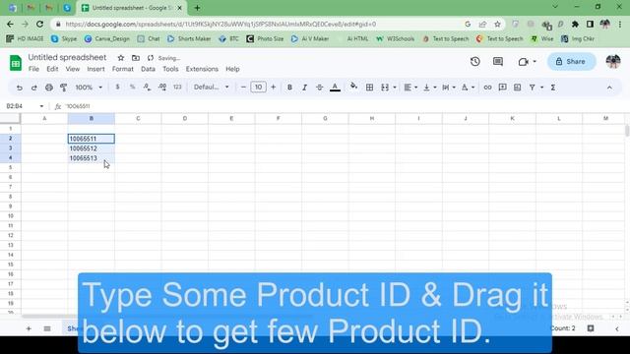This screenshot has width=630, height=354.
Task: Reload the page in Chrome
Action: (39, 24)
